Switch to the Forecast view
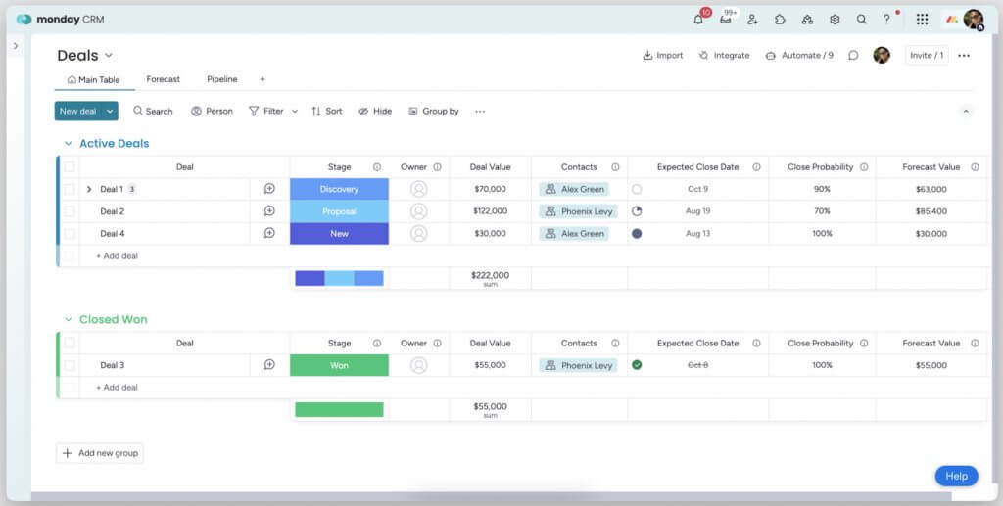Screen dimensions: 1003x506 (164, 79)
